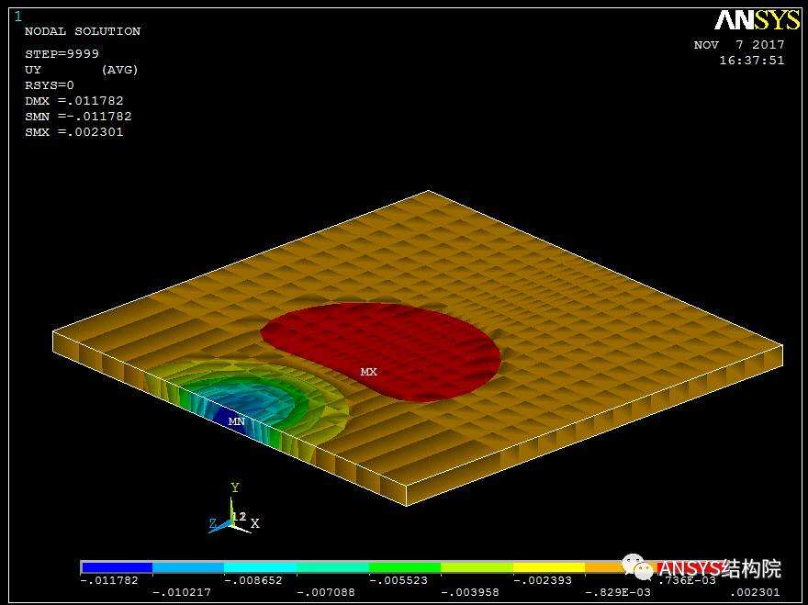Image resolution: width=808 pixels, height=605 pixels.
Task: Click the STEP=9999 text
Action: pos(62,53)
